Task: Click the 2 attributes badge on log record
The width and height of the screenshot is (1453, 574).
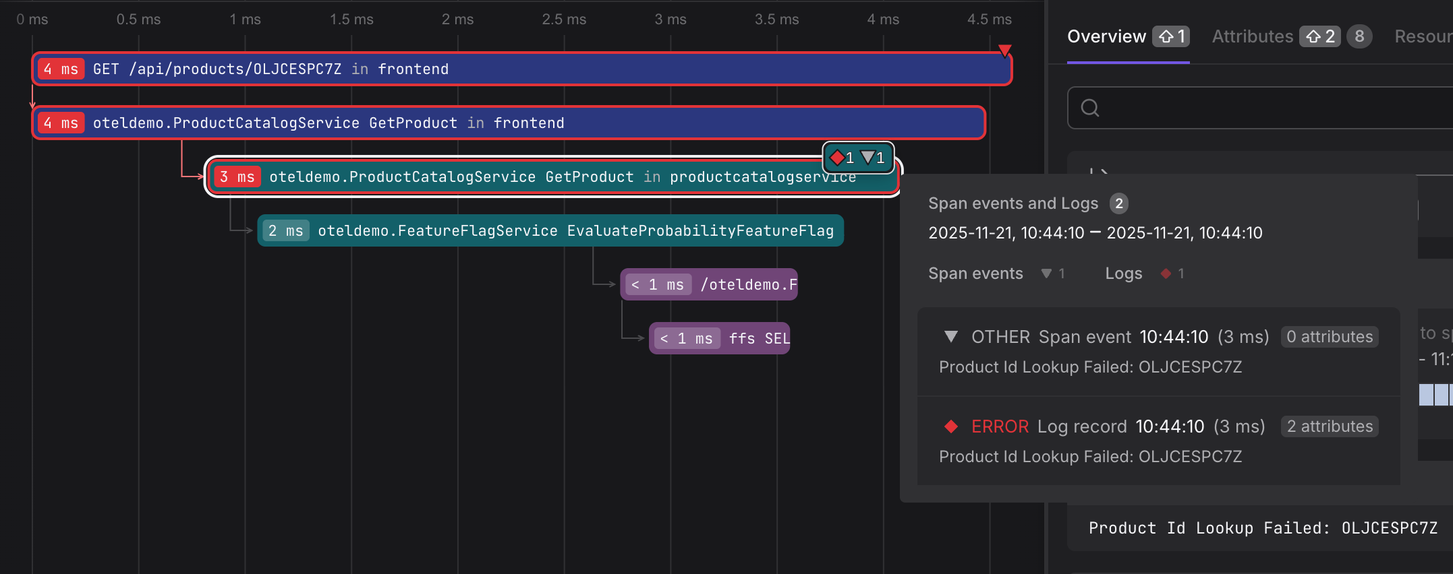Action: pyautogui.click(x=1330, y=426)
